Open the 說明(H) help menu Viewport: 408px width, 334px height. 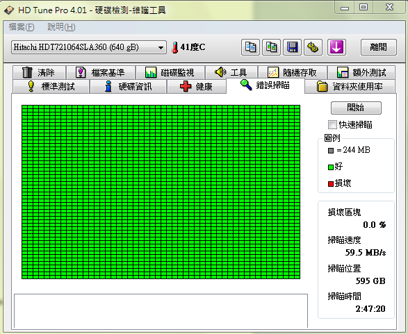tap(61, 27)
